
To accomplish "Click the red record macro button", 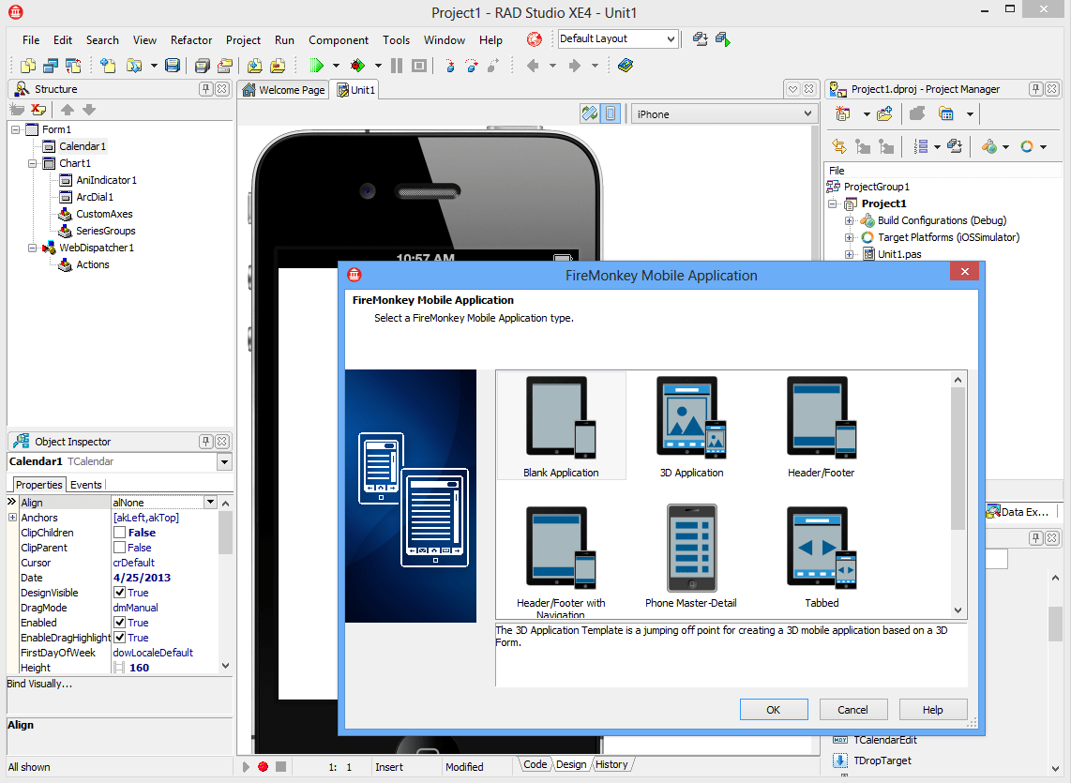I will 263,767.
